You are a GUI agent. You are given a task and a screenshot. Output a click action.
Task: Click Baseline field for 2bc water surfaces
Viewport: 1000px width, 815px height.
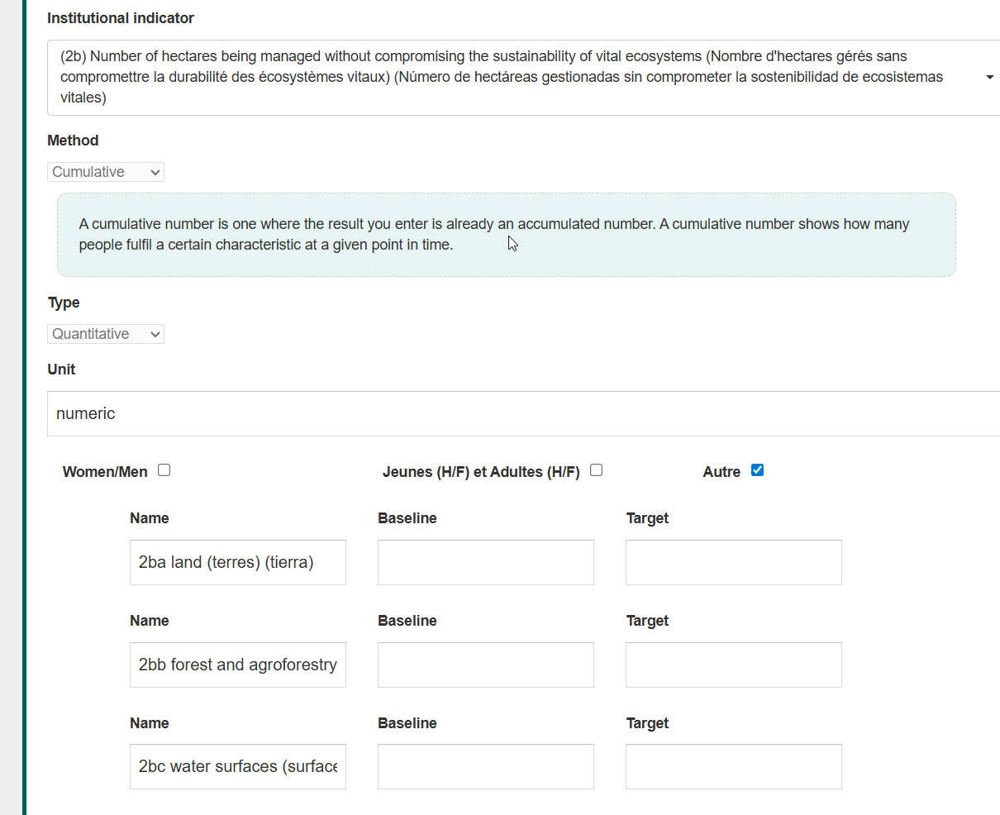pyautogui.click(x=485, y=766)
